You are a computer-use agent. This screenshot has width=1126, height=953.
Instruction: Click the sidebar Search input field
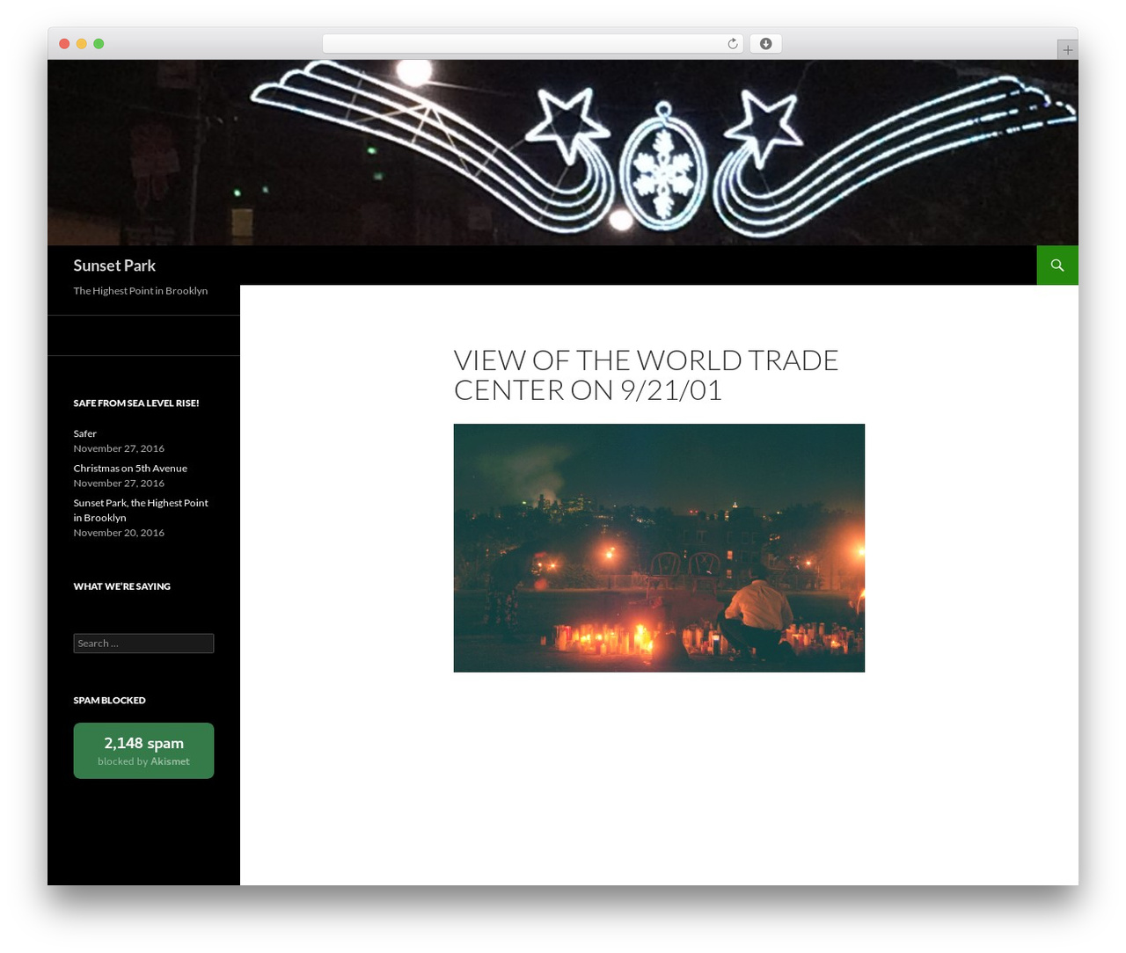tap(143, 644)
